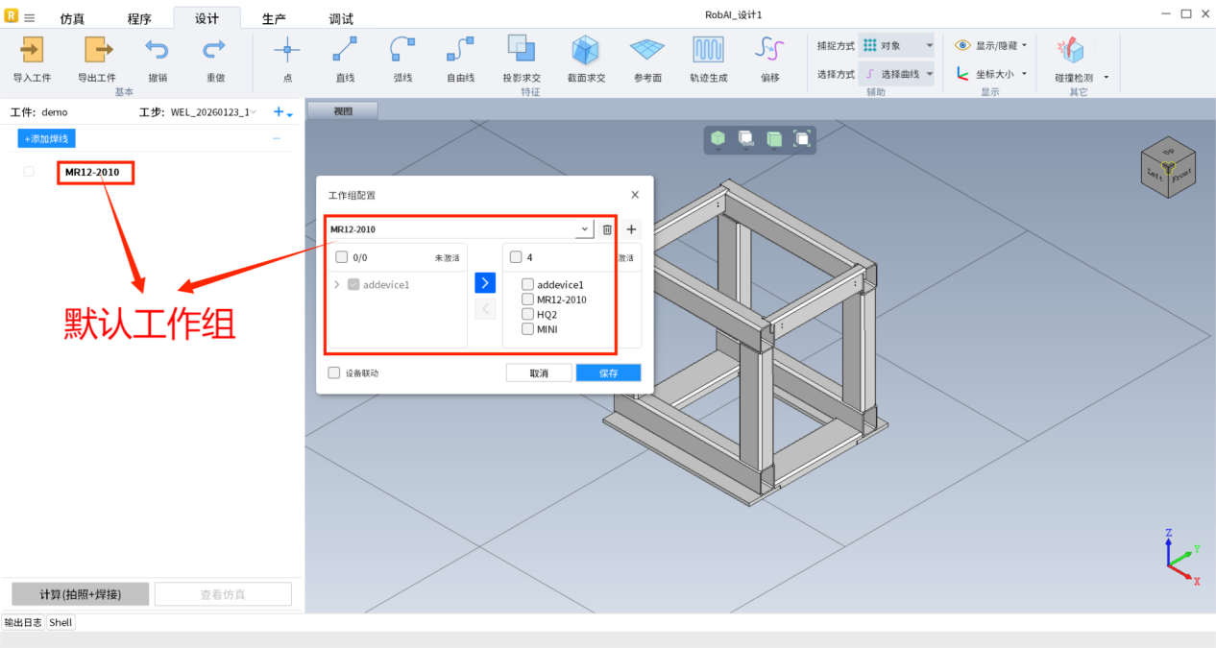Open the 碰撞检测 collision detection tool
The image size is (1216, 648).
1071,51
